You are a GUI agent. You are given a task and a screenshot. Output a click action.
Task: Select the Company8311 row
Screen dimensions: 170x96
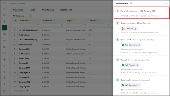click(x=62, y=77)
